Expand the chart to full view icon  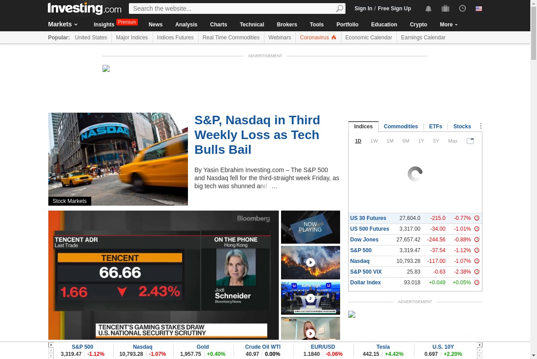click(470, 141)
